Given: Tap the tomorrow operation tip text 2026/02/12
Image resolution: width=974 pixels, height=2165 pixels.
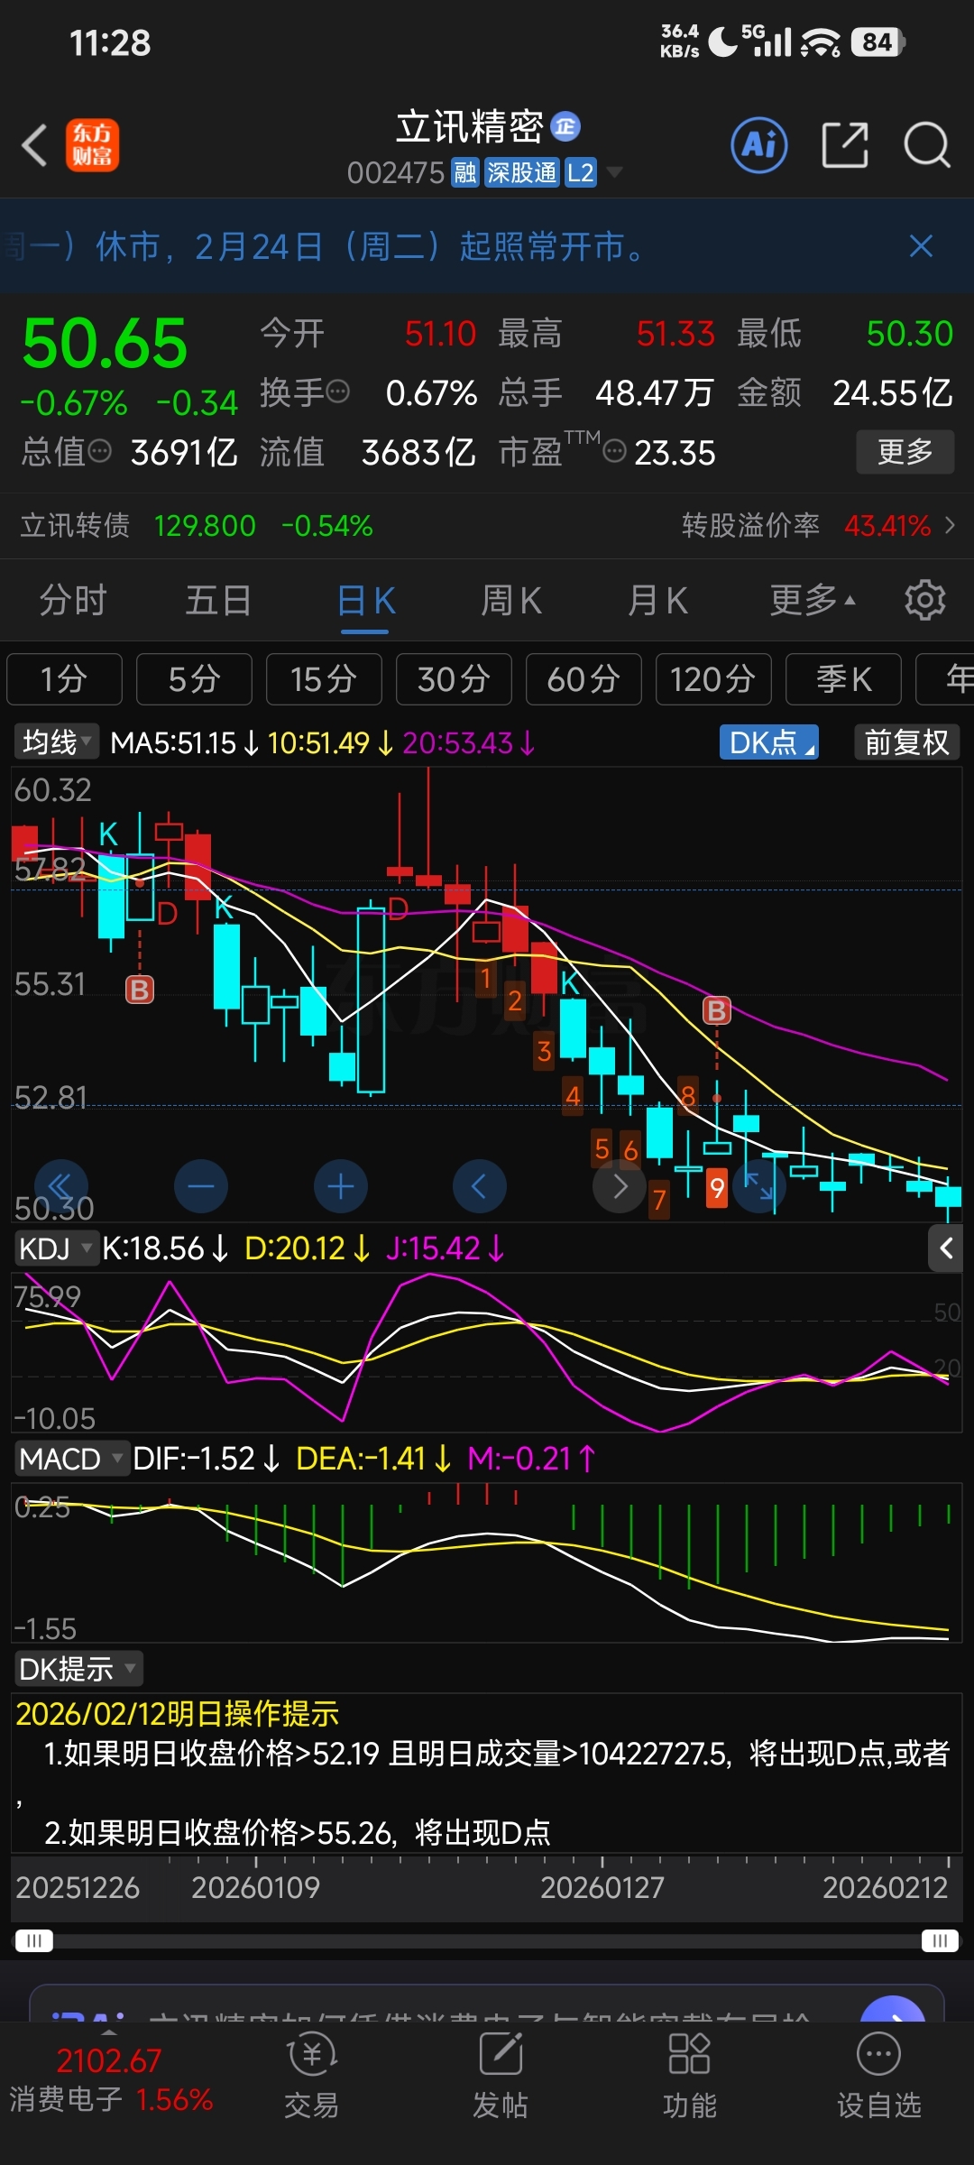Looking at the screenshot, I should pos(178,1714).
